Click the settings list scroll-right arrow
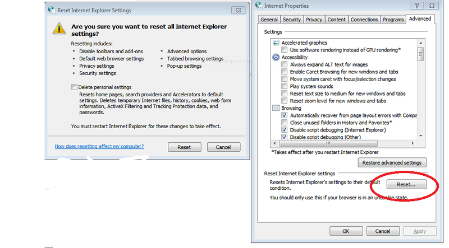 (x=413, y=143)
